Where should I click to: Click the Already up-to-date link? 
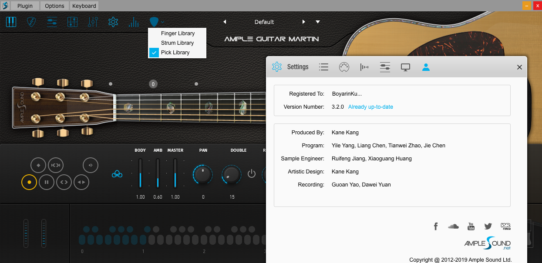point(370,107)
